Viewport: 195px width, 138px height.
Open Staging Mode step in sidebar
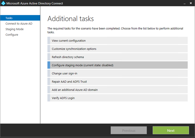(x=15, y=29)
